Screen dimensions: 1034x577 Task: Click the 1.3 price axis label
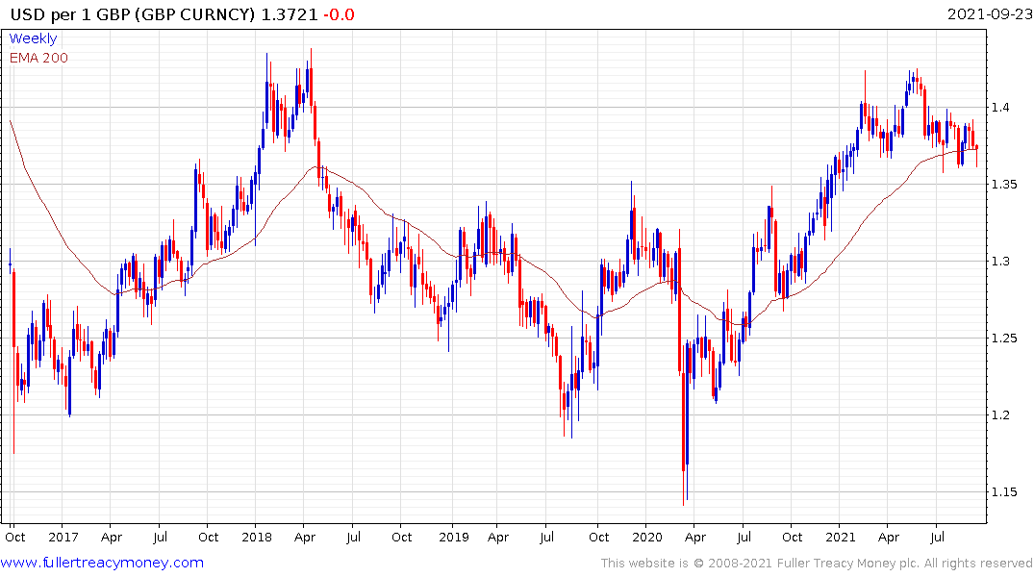(999, 262)
